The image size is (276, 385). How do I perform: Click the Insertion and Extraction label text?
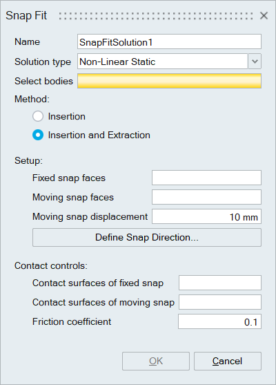(99, 135)
